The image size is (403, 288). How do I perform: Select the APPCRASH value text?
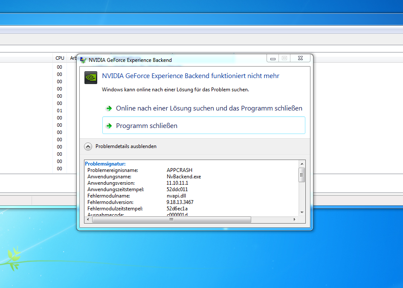point(180,170)
